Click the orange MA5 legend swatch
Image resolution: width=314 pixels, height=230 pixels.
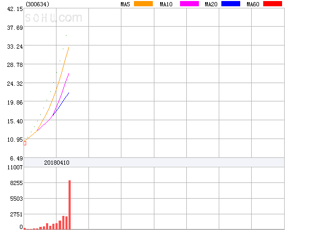tap(143, 4)
